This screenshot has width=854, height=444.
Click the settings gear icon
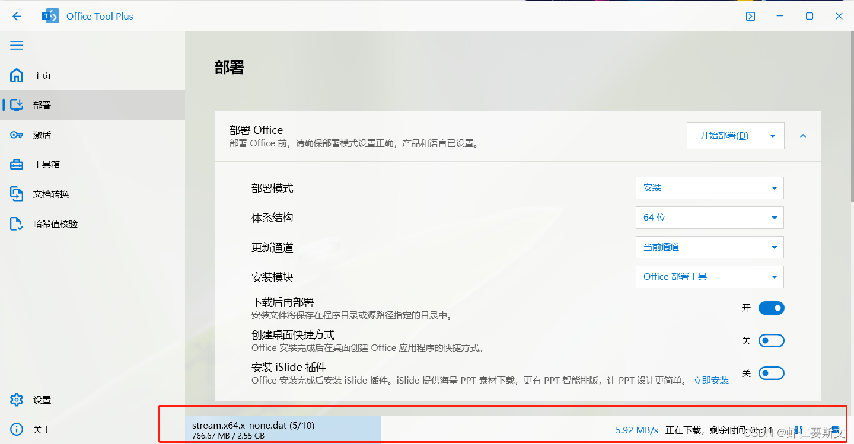coord(17,400)
